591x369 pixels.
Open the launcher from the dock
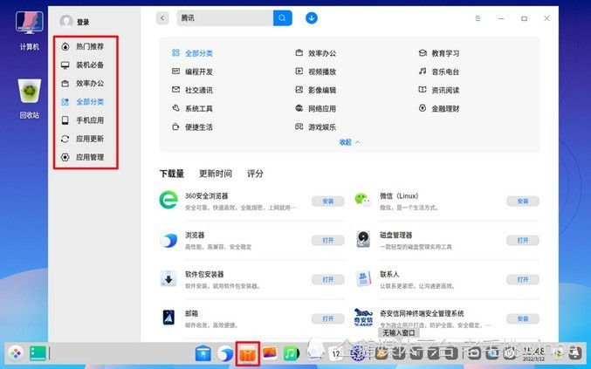pyautogui.click(x=16, y=353)
